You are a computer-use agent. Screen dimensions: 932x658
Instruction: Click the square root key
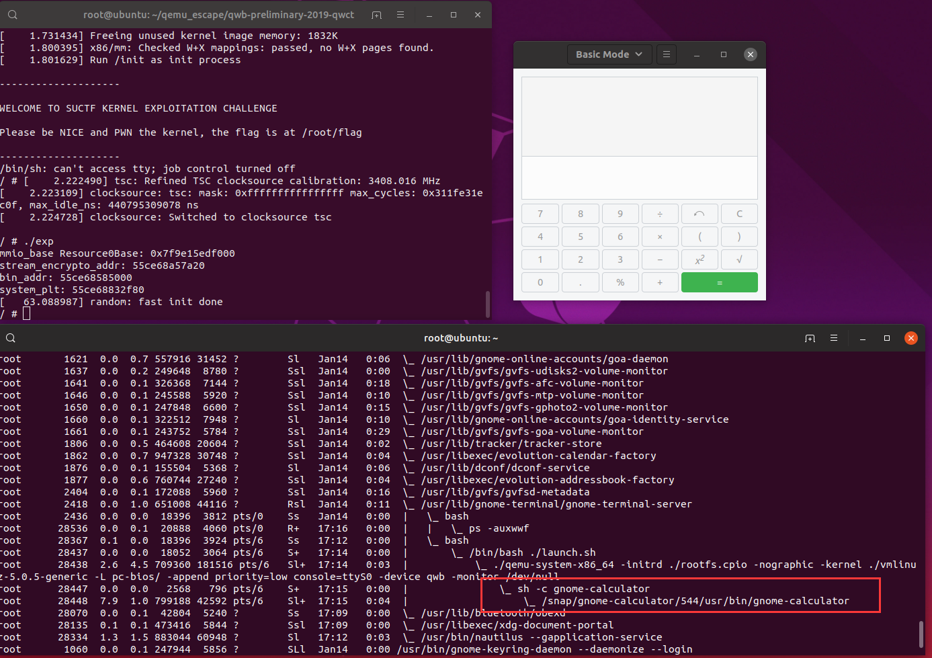click(x=739, y=259)
